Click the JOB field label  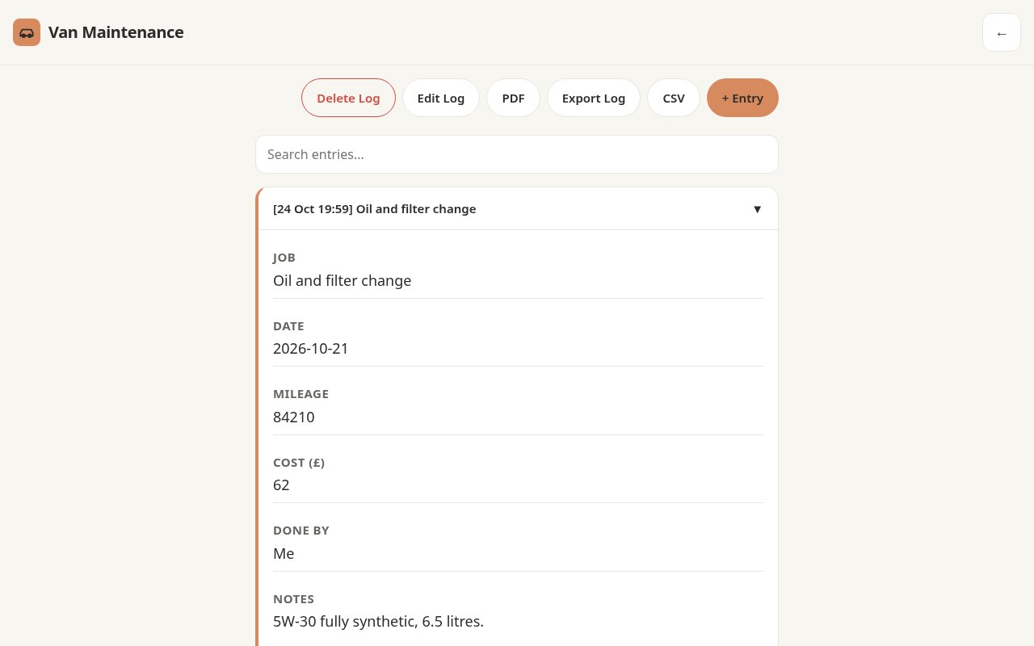point(284,258)
